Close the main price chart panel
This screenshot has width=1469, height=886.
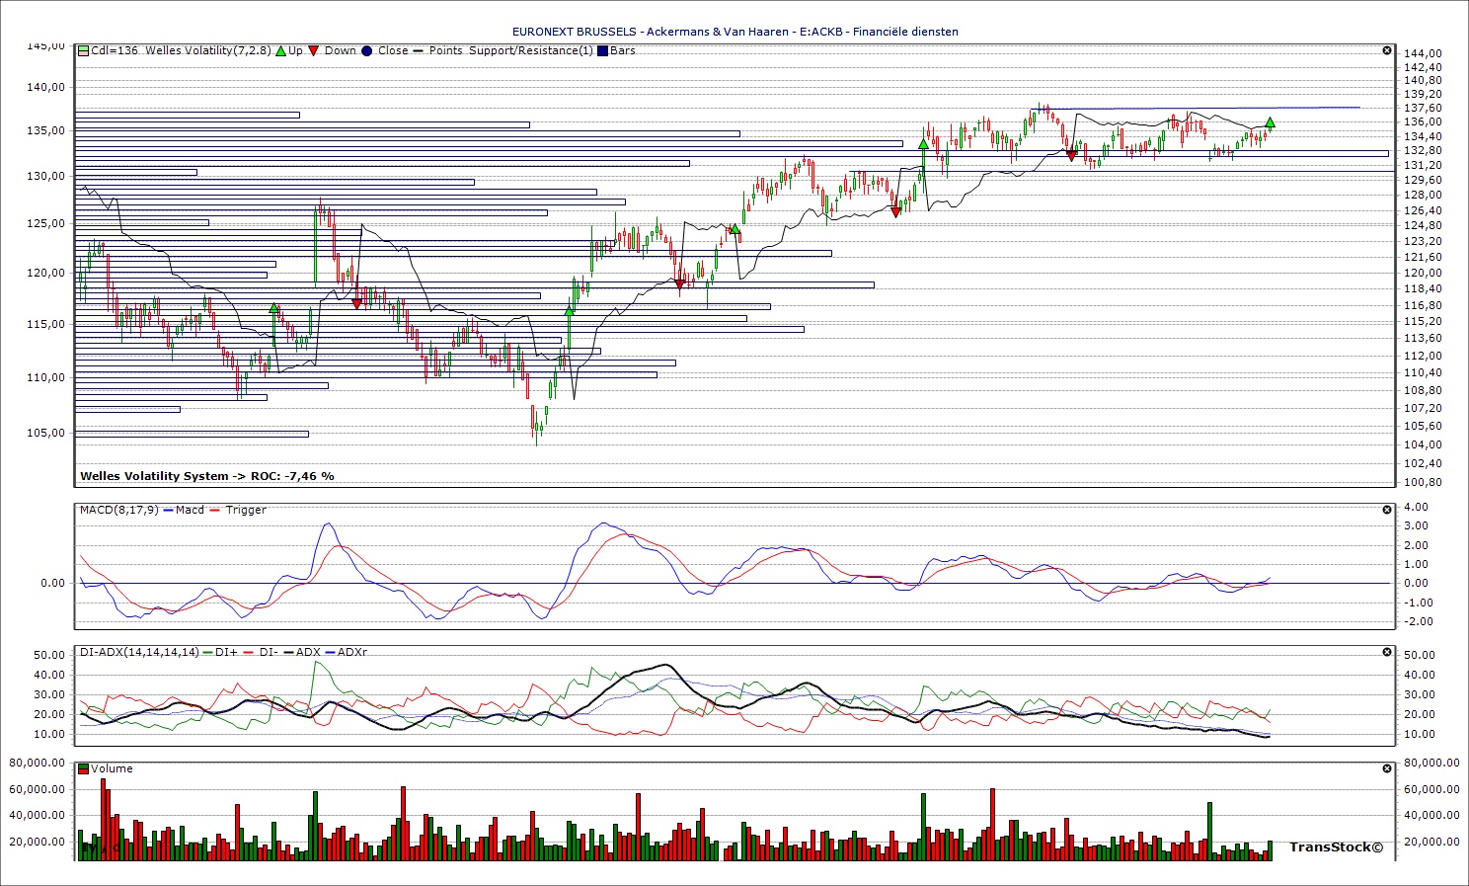pyautogui.click(x=1387, y=50)
